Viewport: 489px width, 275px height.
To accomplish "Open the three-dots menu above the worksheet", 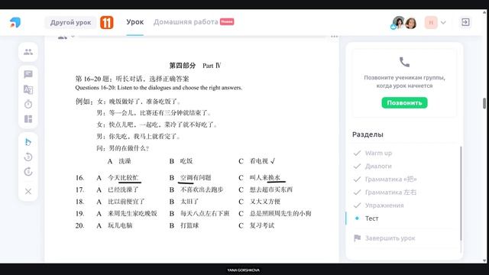I will (x=335, y=37).
